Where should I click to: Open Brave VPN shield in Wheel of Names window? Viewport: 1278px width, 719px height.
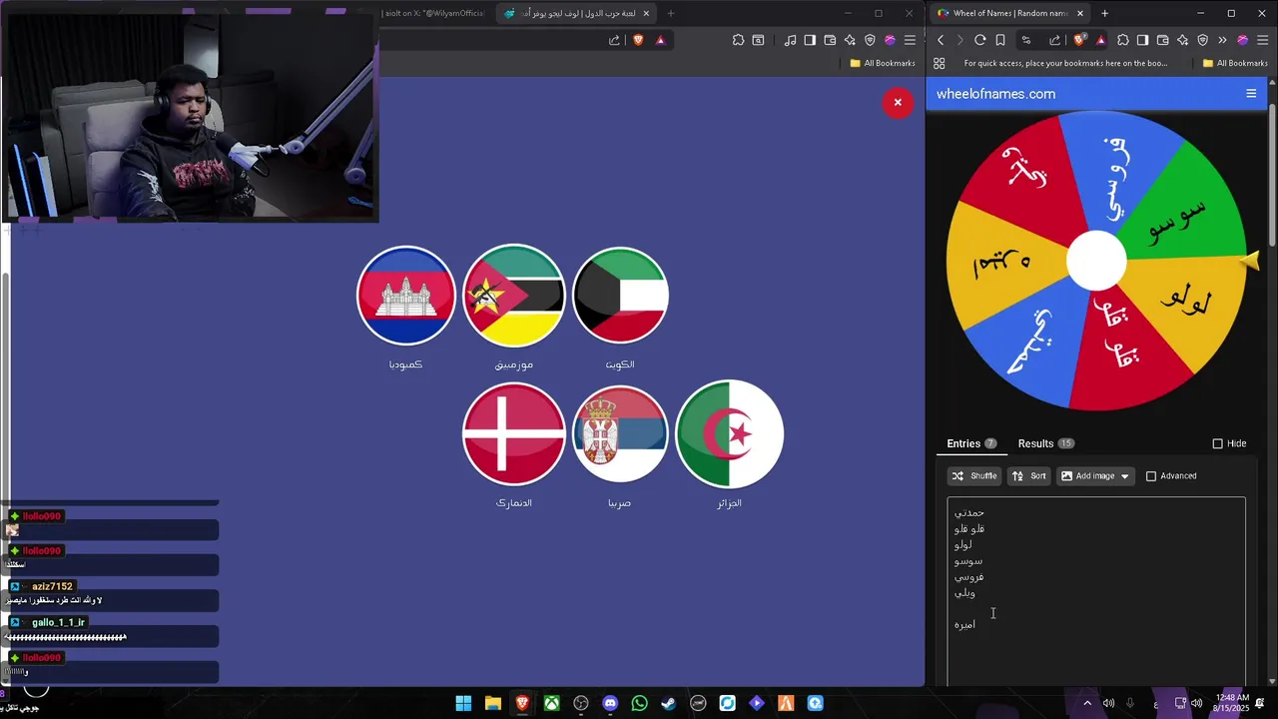coord(1203,40)
